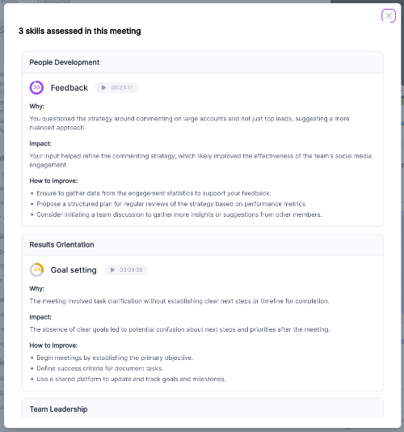The width and height of the screenshot is (404, 432).
Task: Play the Goal setting clip at 00:09:06
Action: pyautogui.click(x=126, y=269)
